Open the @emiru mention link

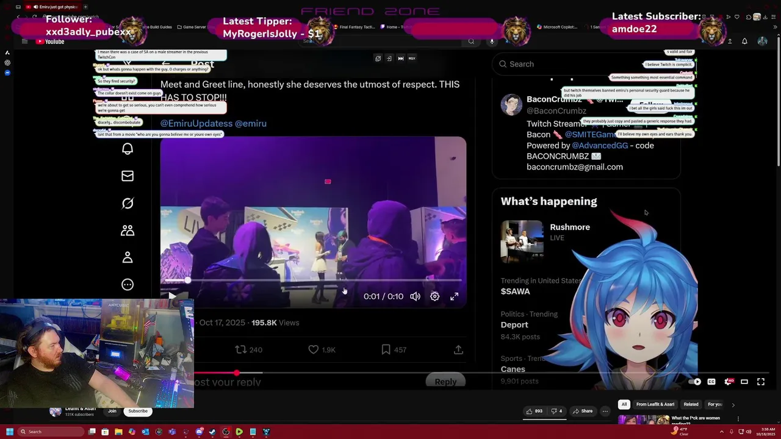click(251, 123)
